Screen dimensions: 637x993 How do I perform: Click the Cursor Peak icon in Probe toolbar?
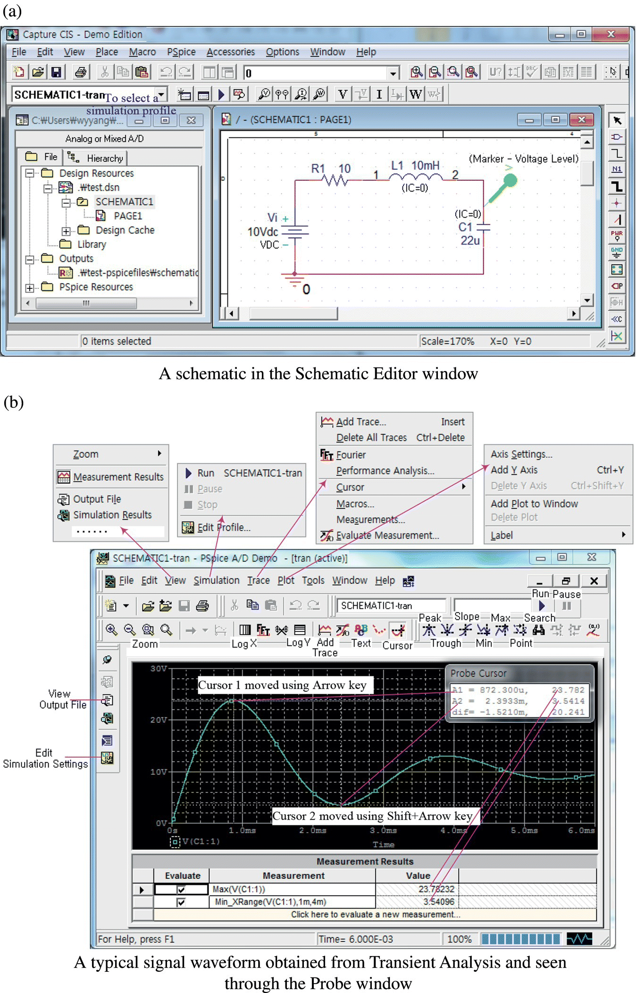pyautogui.click(x=429, y=630)
